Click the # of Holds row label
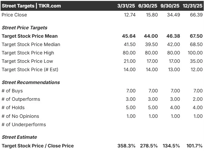 pos(13,108)
